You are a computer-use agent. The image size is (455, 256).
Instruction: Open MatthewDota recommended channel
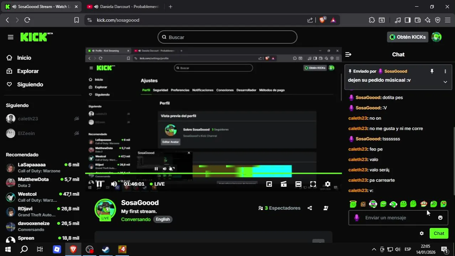[42, 182]
